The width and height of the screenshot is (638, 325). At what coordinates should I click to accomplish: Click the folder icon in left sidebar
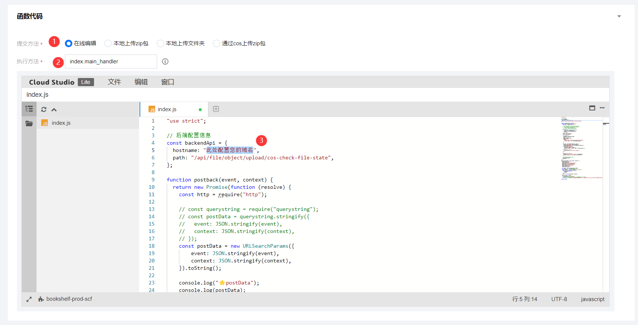pyautogui.click(x=29, y=123)
